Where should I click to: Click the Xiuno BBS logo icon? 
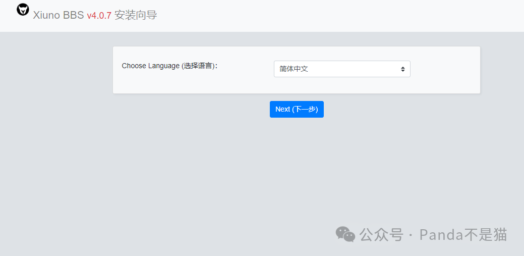(x=23, y=10)
